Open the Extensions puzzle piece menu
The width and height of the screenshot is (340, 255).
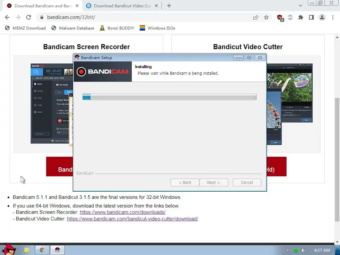[x=300, y=17]
